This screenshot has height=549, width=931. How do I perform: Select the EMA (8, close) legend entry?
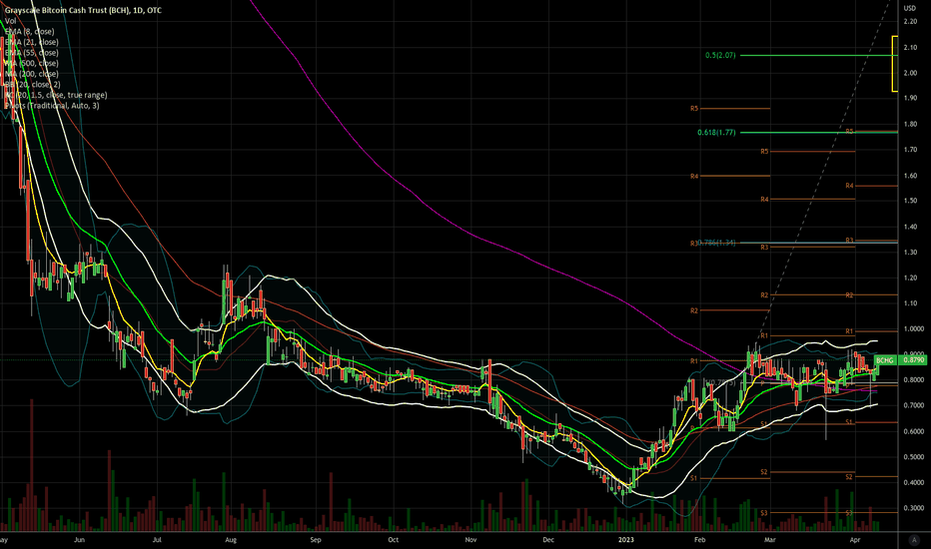point(30,32)
